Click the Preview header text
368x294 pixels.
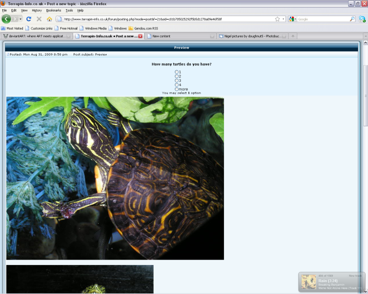click(181, 48)
